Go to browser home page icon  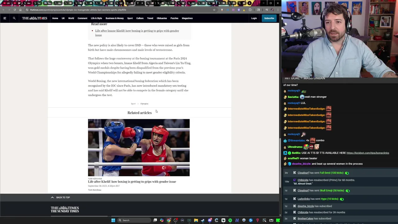(x=20, y=10)
